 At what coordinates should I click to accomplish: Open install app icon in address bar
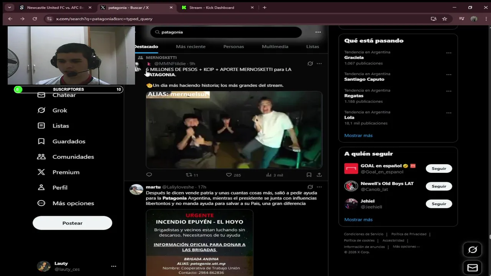click(433, 19)
